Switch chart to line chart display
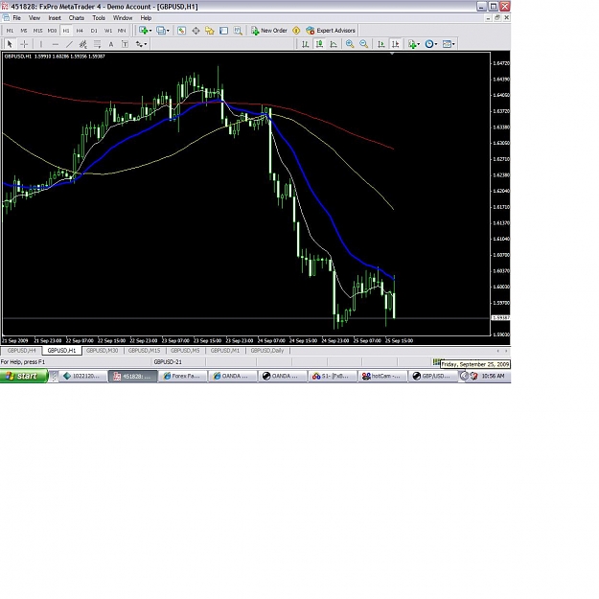 point(334,44)
